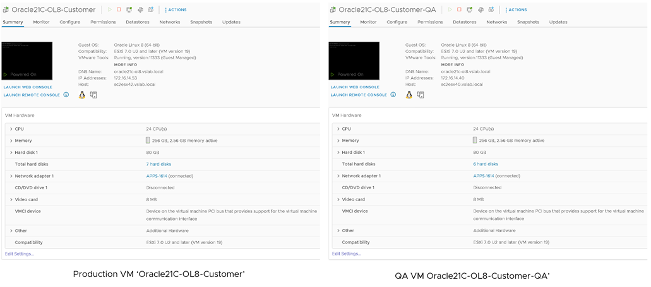Open 7 hard disks link
651x287 pixels.
tap(158, 164)
